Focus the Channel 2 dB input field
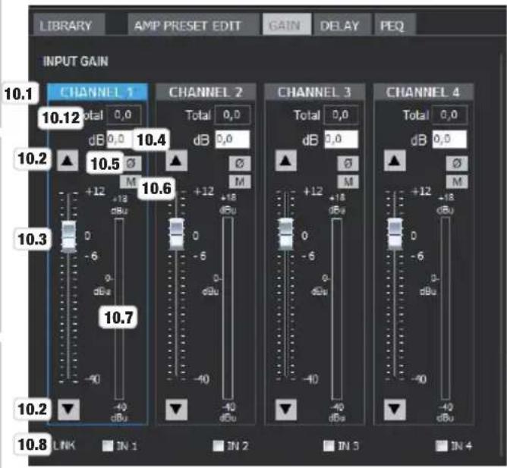The image size is (507, 468). click(x=232, y=140)
